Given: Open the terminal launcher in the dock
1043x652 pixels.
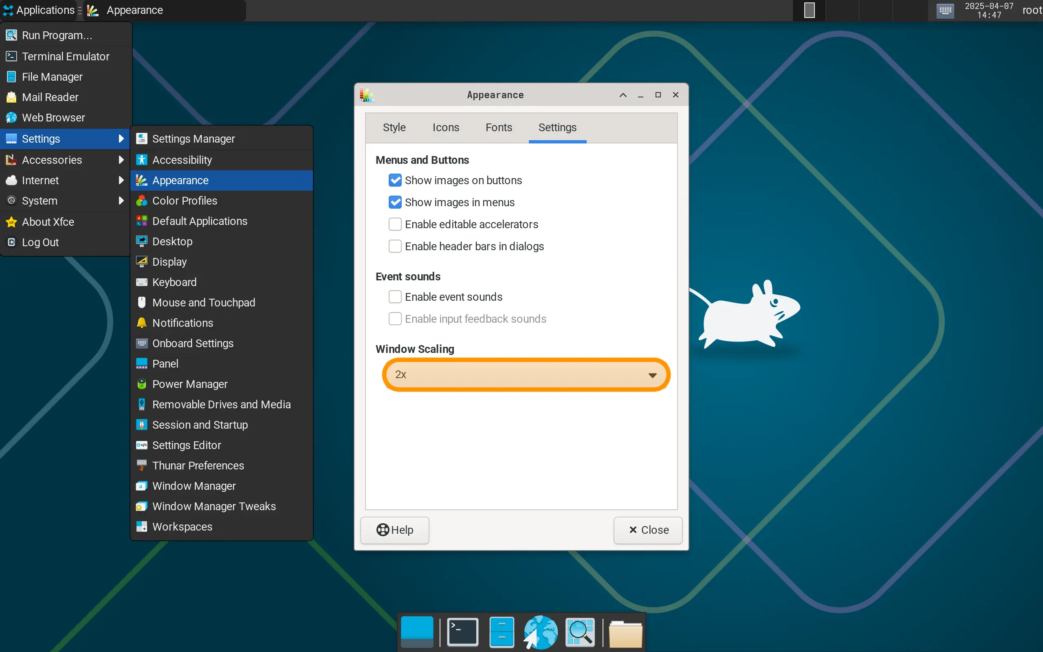Looking at the screenshot, I should click(x=462, y=632).
